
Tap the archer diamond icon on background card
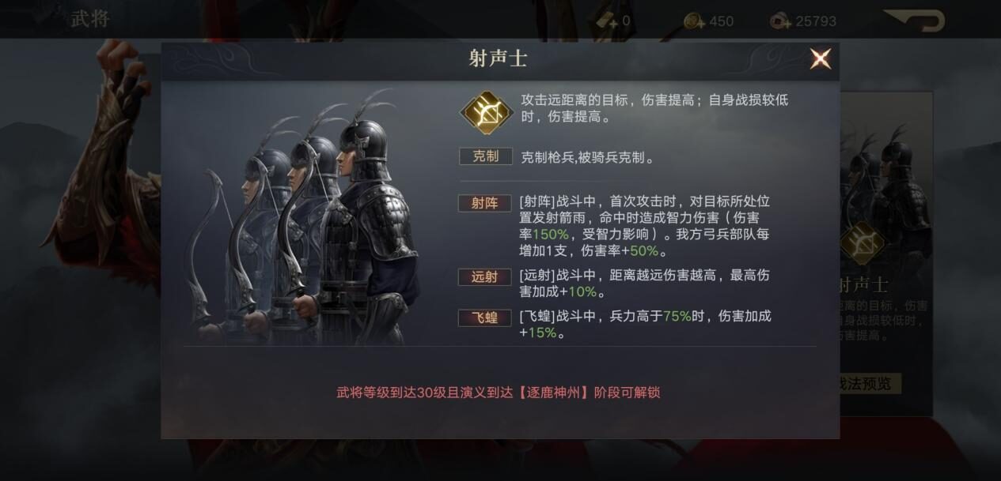coord(862,242)
